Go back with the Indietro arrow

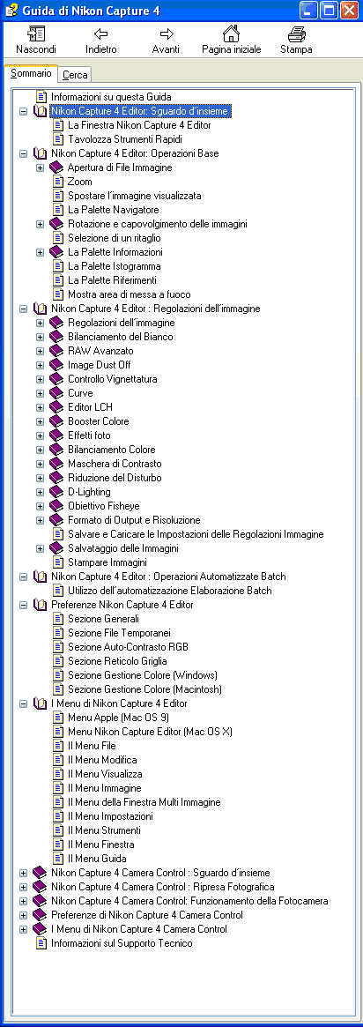[x=100, y=33]
